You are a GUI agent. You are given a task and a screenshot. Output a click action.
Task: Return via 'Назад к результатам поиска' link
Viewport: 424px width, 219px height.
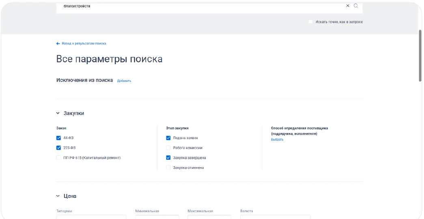click(84, 43)
